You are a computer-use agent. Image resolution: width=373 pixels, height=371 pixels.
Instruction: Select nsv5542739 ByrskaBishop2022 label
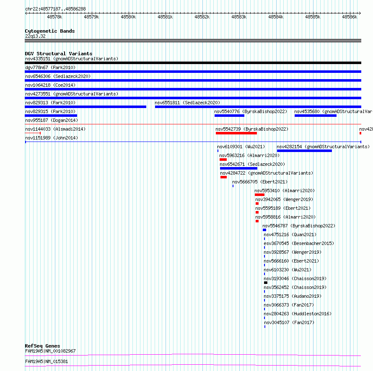tap(252, 129)
